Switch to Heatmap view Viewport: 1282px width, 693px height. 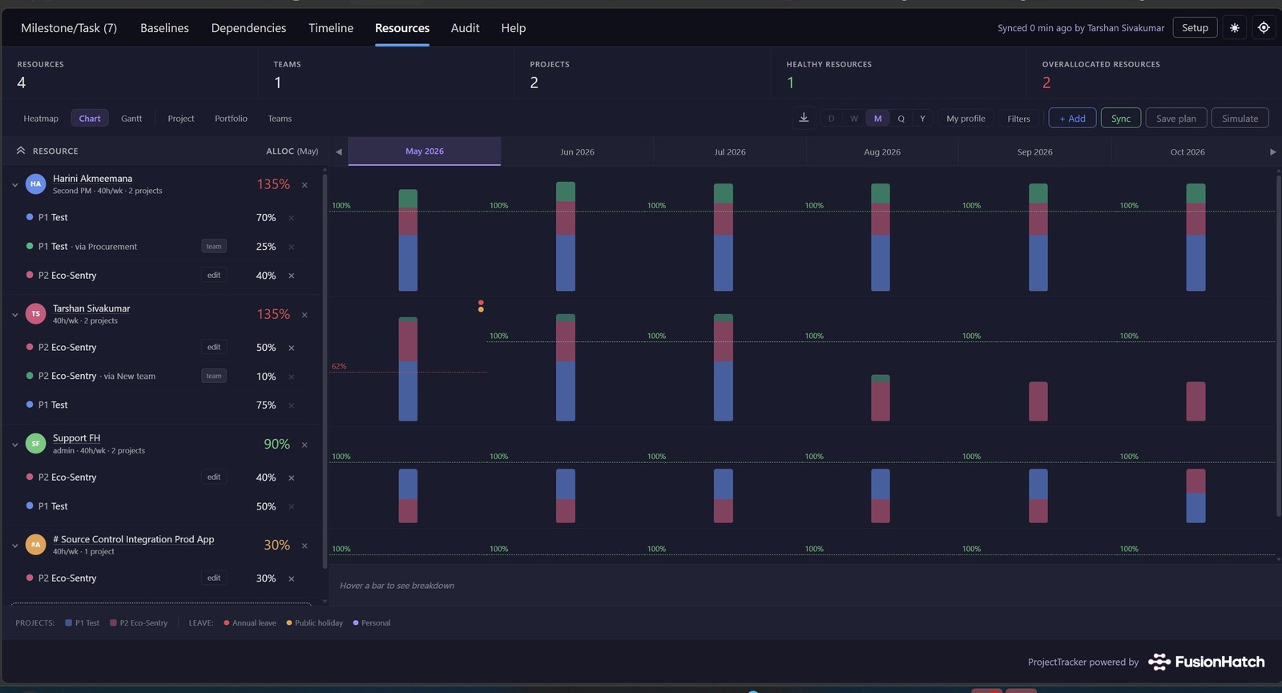pyautogui.click(x=41, y=119)
